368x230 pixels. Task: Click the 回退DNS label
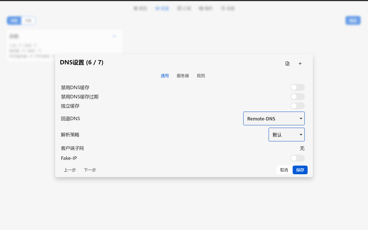tap(70, 118)
